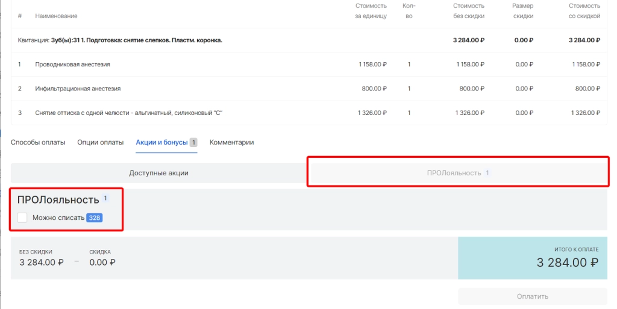
Task: Click the Размер скидки column header
Action: pos(523,11)
